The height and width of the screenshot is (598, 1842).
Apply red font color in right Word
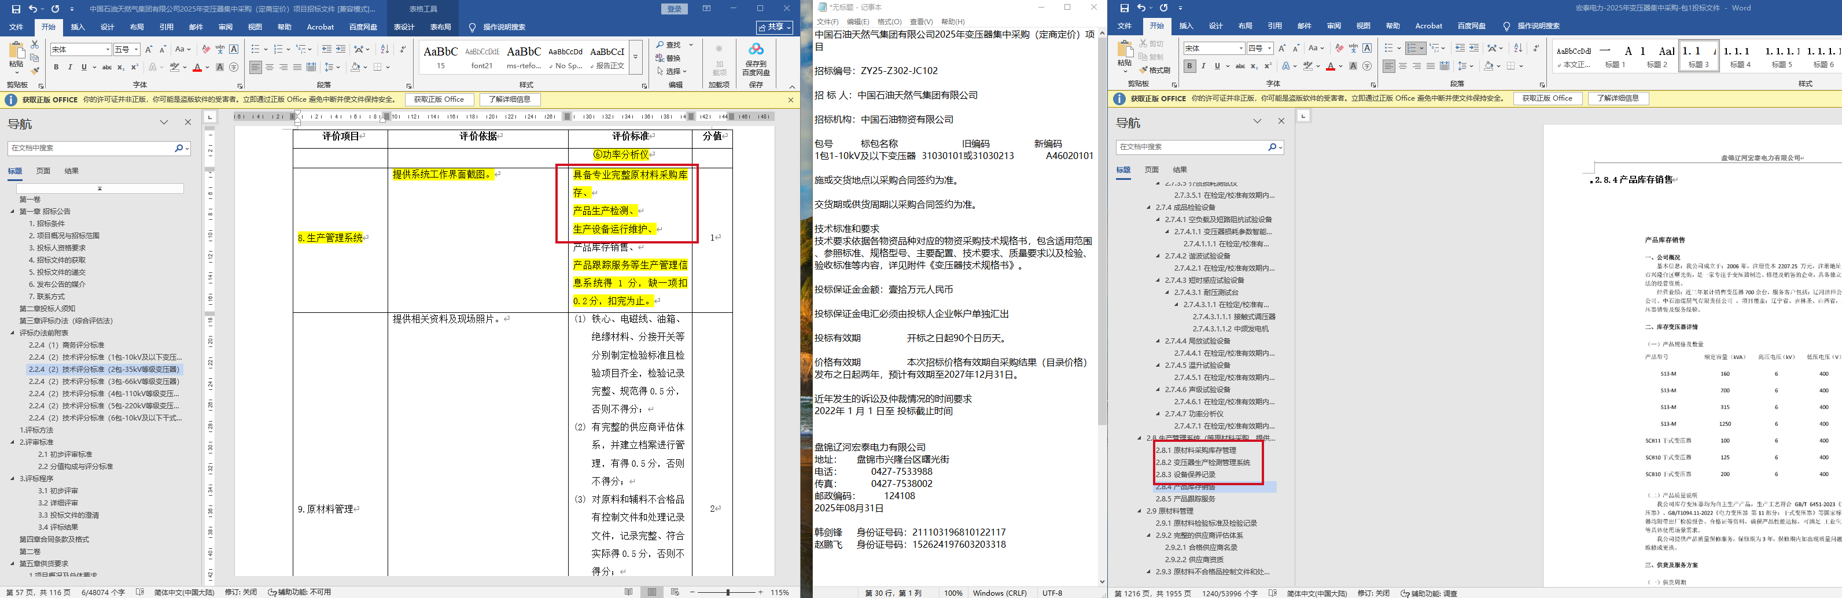pos(1330,66)
